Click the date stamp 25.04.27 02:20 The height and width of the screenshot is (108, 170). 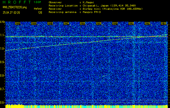11,13
